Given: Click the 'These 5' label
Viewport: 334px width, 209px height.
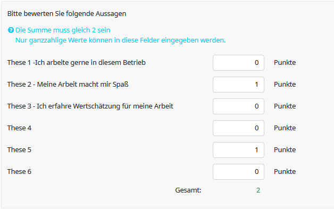Looking at the screenshot, I should tap(19, 150).
